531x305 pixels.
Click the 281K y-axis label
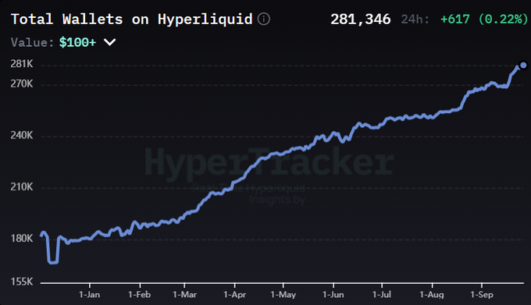tap(22, 63)
